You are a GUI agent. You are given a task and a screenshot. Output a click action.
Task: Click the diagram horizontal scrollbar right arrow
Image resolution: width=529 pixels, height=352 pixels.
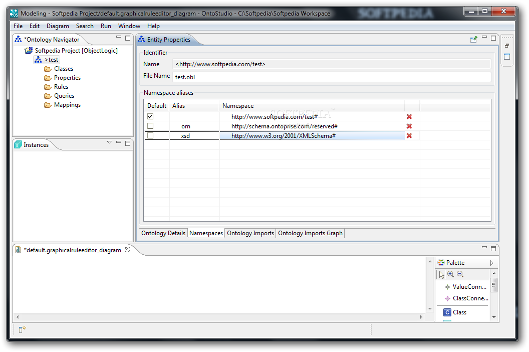[x=421, y=317]
